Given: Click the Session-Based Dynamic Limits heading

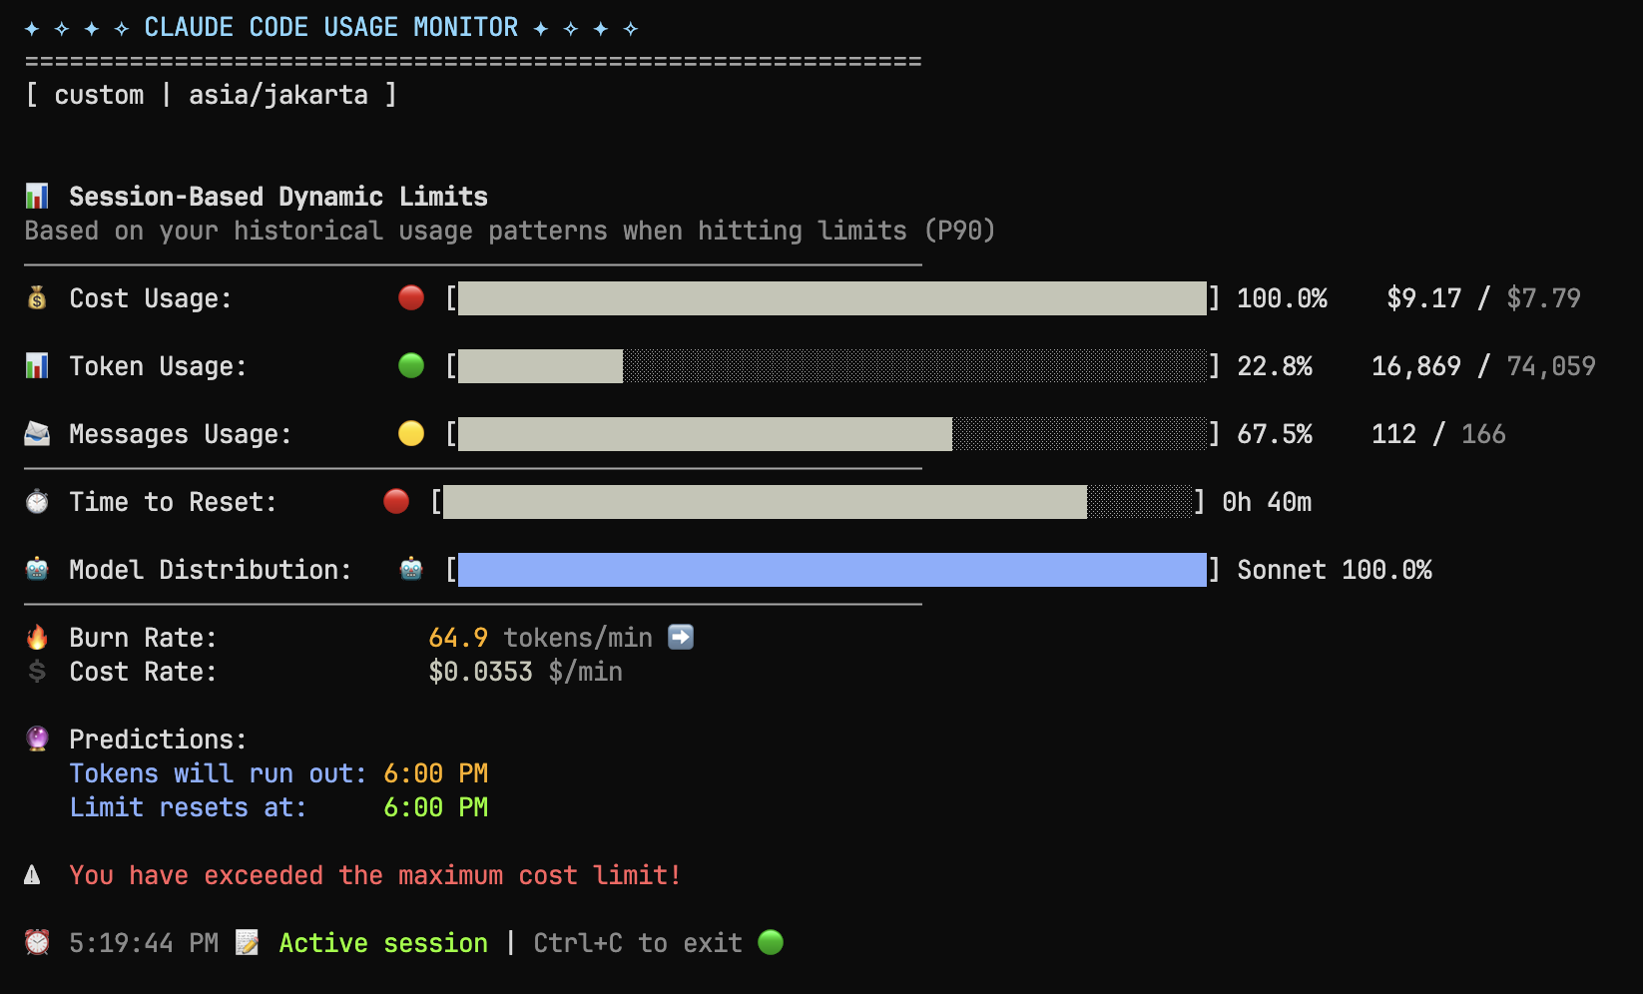Looking at the screenshot, I should point(278,197).
